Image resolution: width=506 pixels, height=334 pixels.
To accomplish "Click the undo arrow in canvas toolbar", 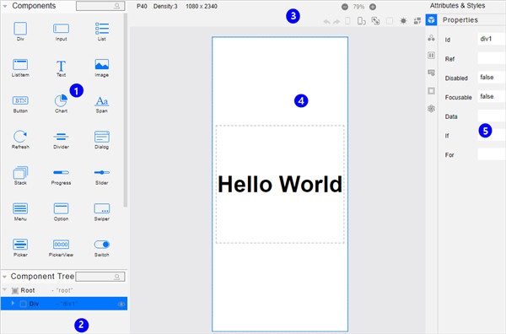I will pos(327,21).
